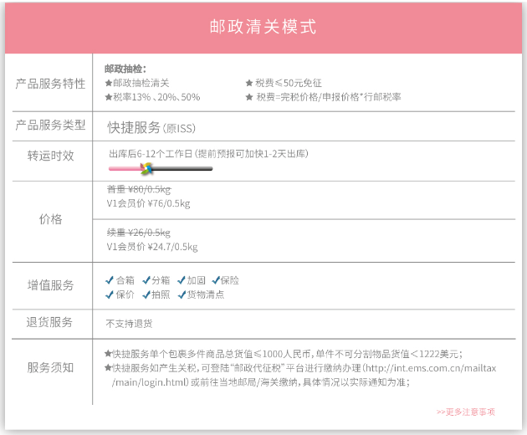
Task: Click the V1会员价 ¥76/0.5kg price text
Action: pos(148,203)
